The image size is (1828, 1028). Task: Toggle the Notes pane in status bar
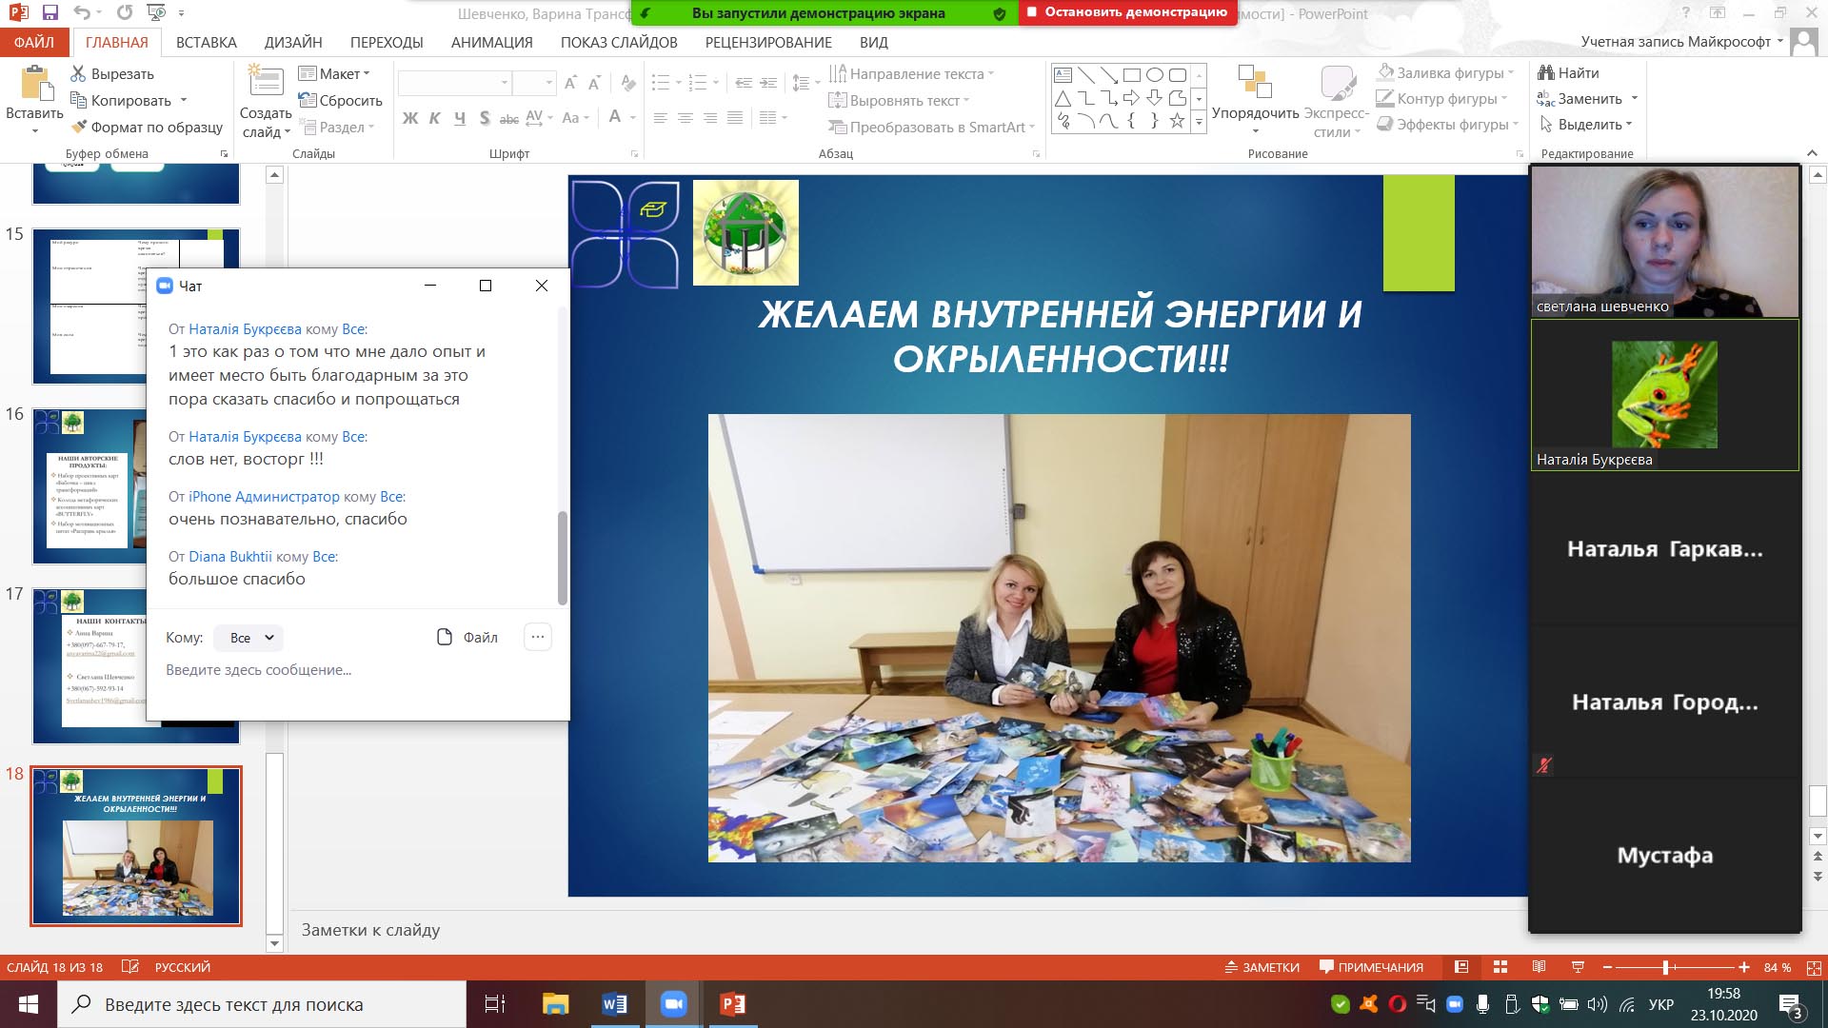[1262, 967]
